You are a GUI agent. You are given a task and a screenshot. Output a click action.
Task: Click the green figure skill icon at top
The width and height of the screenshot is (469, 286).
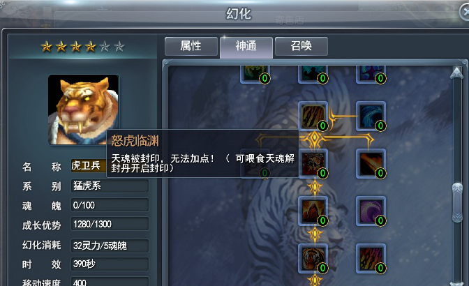pos(255,73)
